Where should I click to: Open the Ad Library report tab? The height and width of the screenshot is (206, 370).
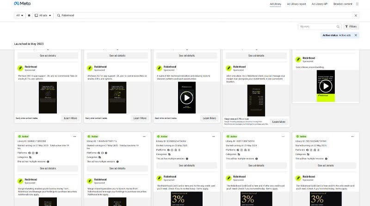click(x=296, y=4)
